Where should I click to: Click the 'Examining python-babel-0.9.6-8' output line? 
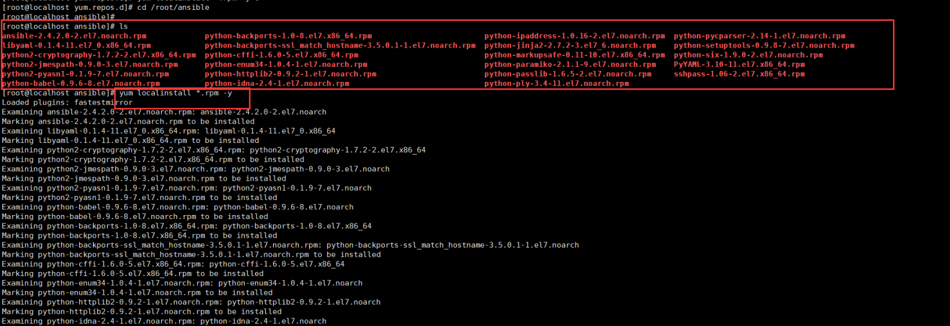pyautogui.click(x=178, y=207)
